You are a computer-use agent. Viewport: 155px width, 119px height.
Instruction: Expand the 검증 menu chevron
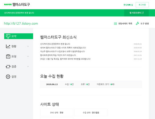[28, 67]
